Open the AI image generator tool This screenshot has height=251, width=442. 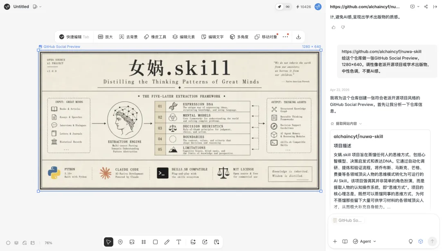[193, 242]
